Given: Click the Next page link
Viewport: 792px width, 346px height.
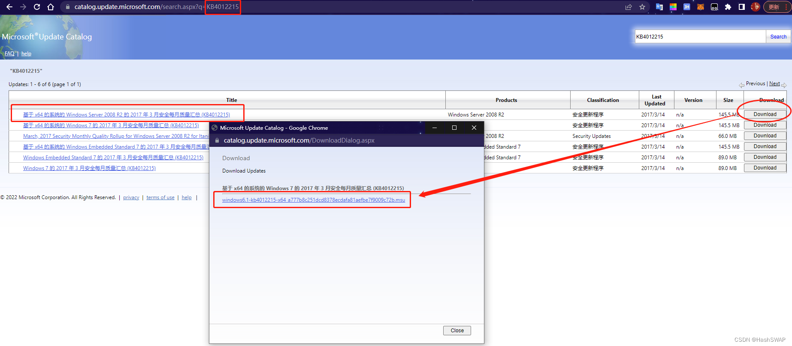Looking at the screenshot, I should point(774,84).
